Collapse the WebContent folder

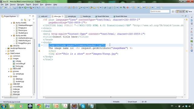point(6,54)
